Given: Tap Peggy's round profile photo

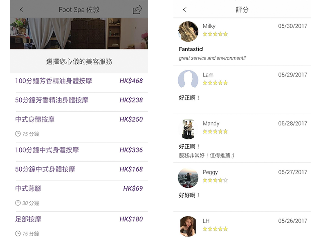Looking at the screenshot, I should coord(188,177).
